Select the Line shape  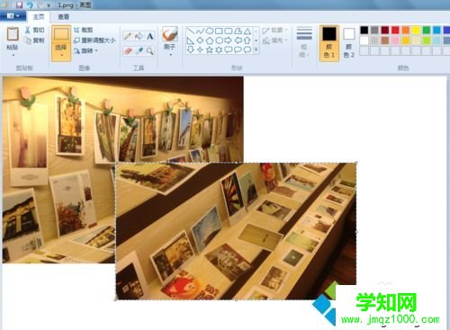tap(191, 31)
